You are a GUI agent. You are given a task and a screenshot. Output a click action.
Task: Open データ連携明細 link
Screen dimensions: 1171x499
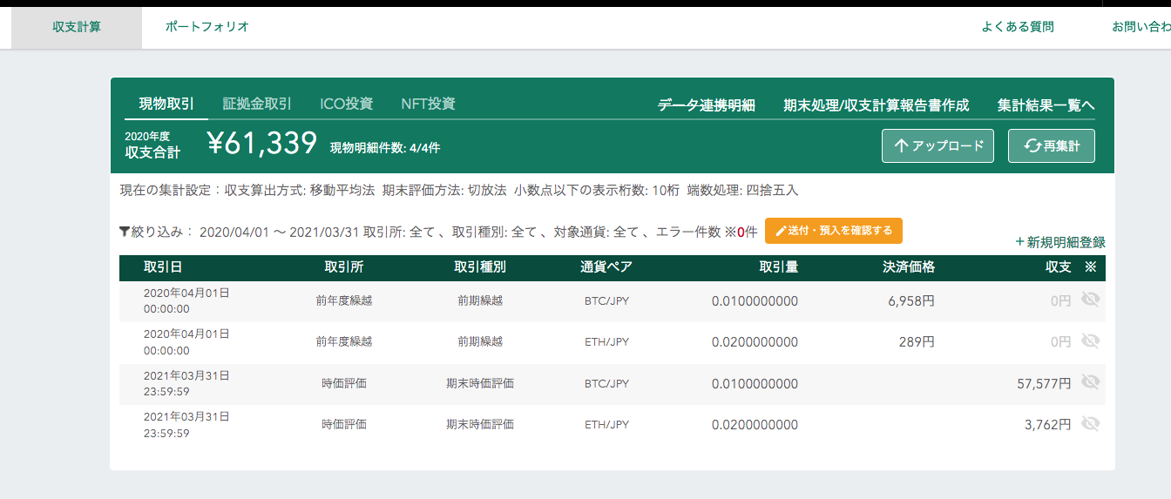tap(706, 105)
